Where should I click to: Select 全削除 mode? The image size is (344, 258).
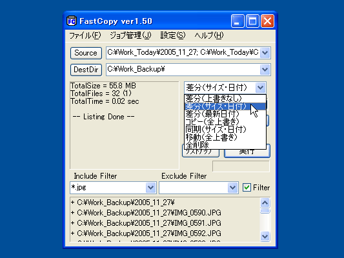[225, 144]
